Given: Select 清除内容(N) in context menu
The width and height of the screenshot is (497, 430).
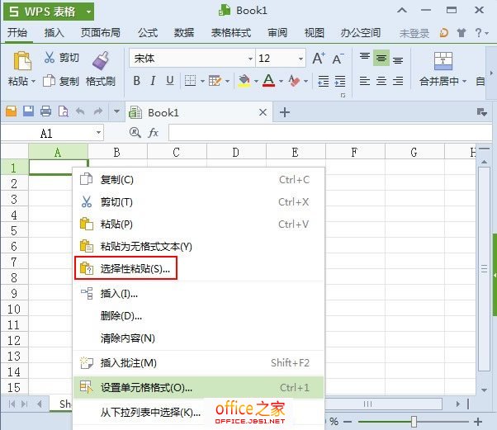Looking at the screenshot, I should 198,338.
